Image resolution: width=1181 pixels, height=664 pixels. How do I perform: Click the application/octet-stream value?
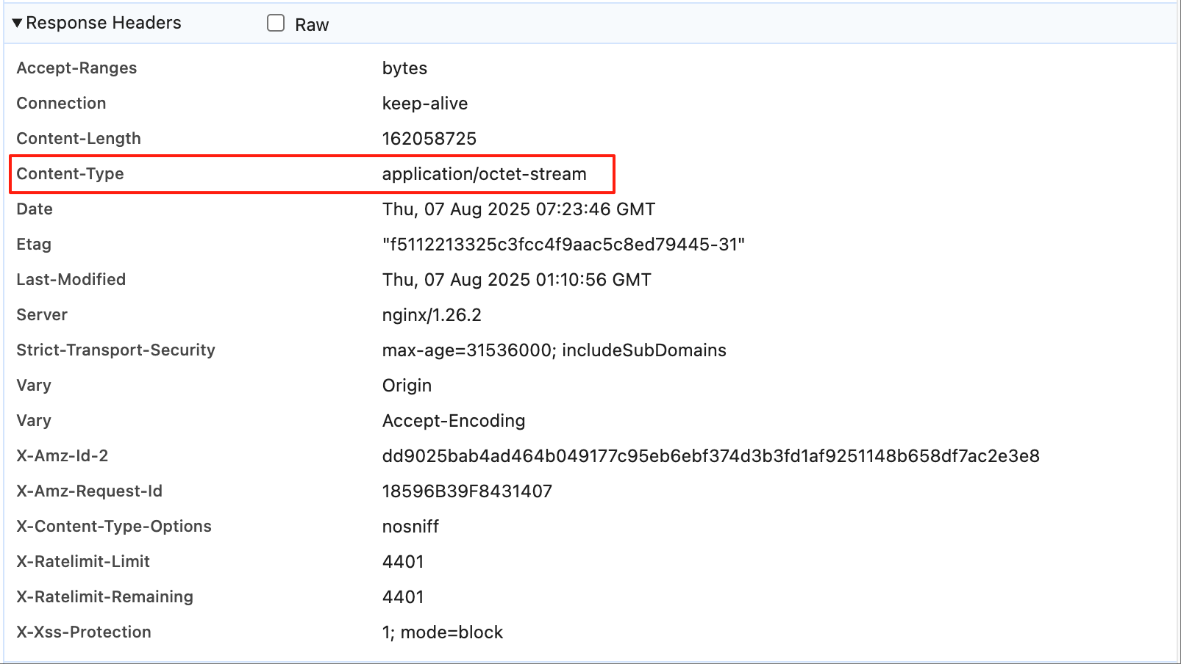(484, 174)
